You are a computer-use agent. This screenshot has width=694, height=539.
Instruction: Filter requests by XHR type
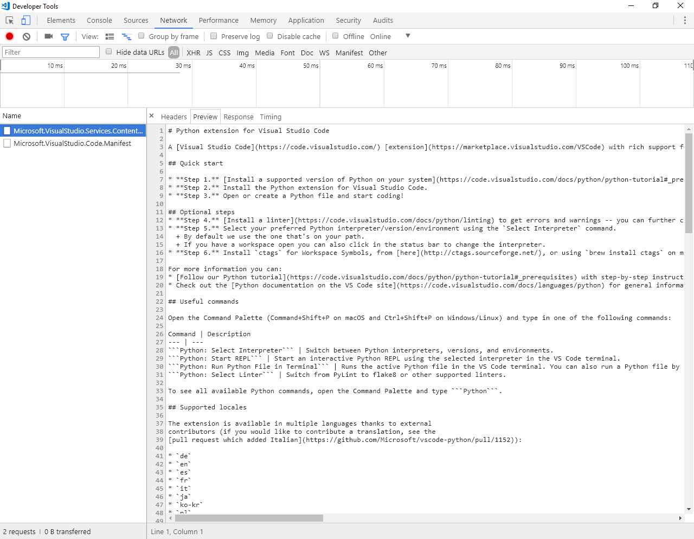click(193, 53)
